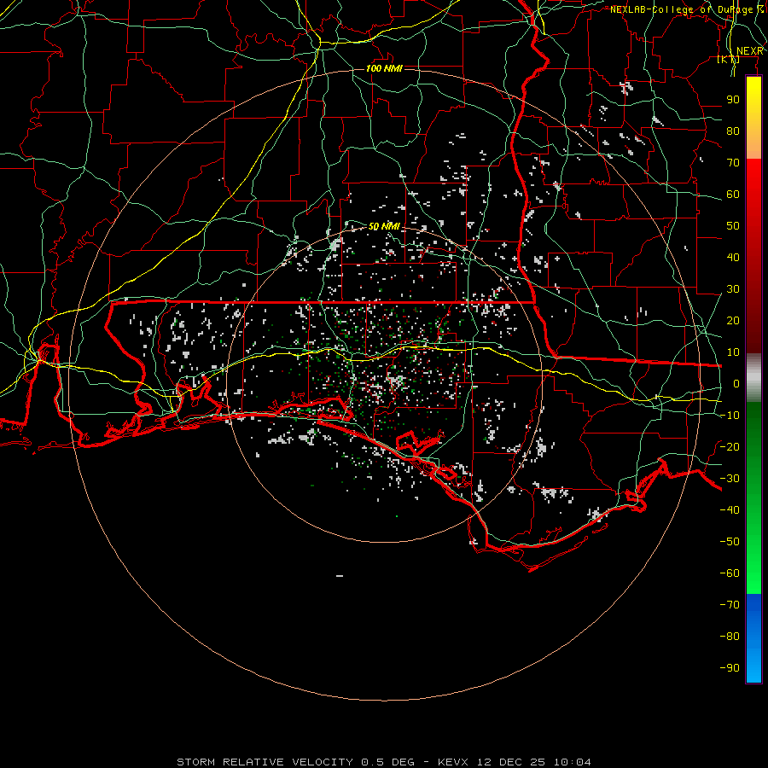
Task: Click the 60 label on the velocity scale
Action: pos(733,194)
